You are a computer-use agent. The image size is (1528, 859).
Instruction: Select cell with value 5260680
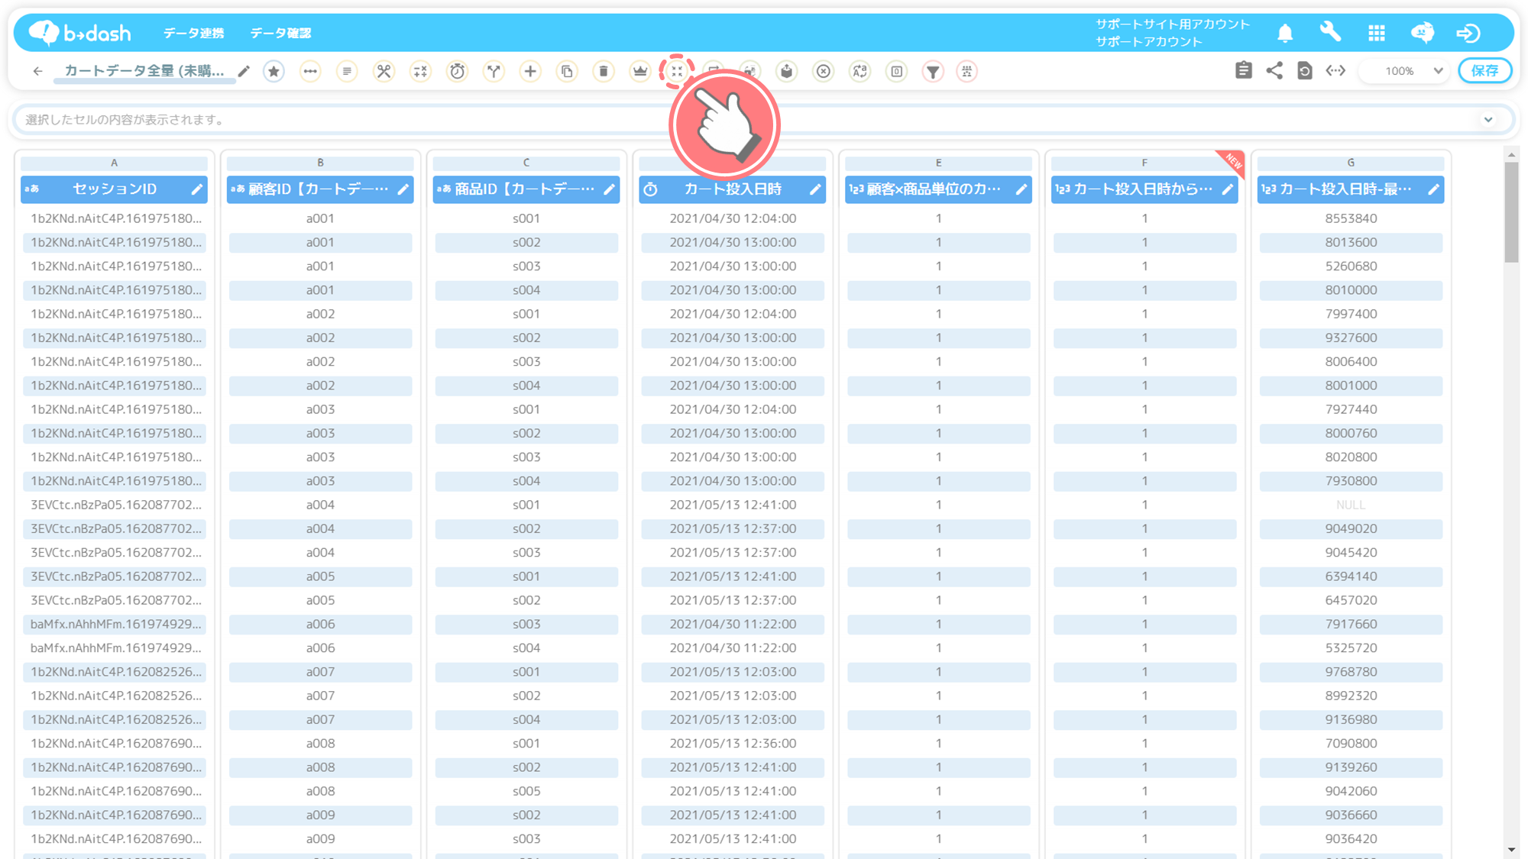point(1351,266)
